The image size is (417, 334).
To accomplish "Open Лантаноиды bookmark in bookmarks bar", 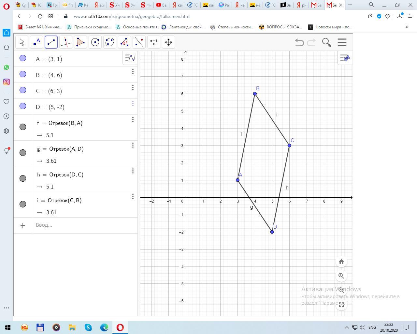I will pos(183,27).
